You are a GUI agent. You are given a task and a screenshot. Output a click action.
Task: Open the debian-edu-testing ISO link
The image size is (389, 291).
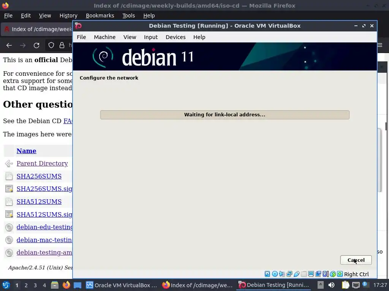point(44,227)
